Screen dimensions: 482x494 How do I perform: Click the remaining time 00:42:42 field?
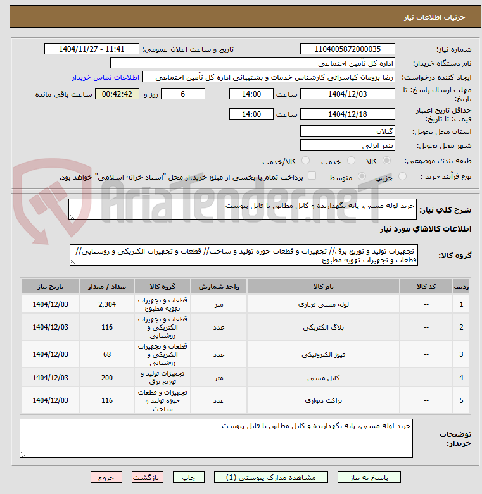(x=117, y=94)
